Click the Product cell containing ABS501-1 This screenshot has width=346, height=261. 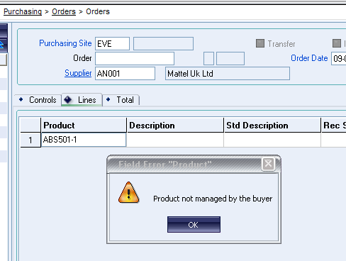[84, 140]
